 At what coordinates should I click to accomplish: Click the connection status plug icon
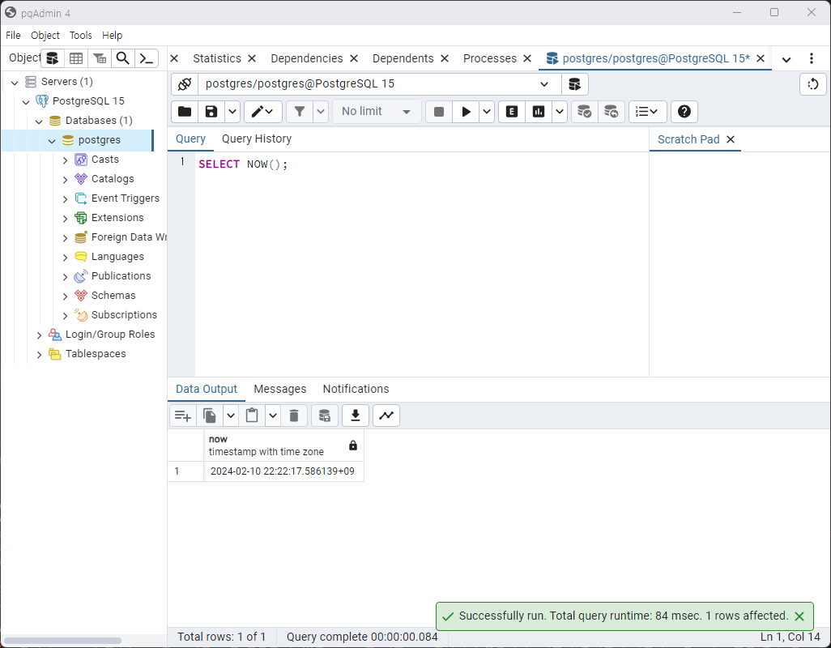185,83
